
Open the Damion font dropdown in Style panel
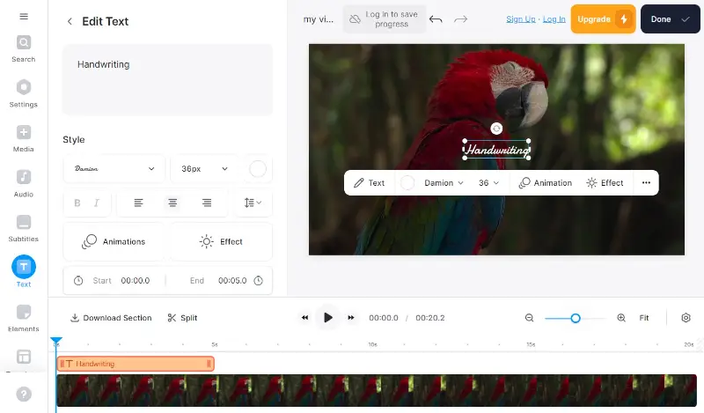pos(114,168)
